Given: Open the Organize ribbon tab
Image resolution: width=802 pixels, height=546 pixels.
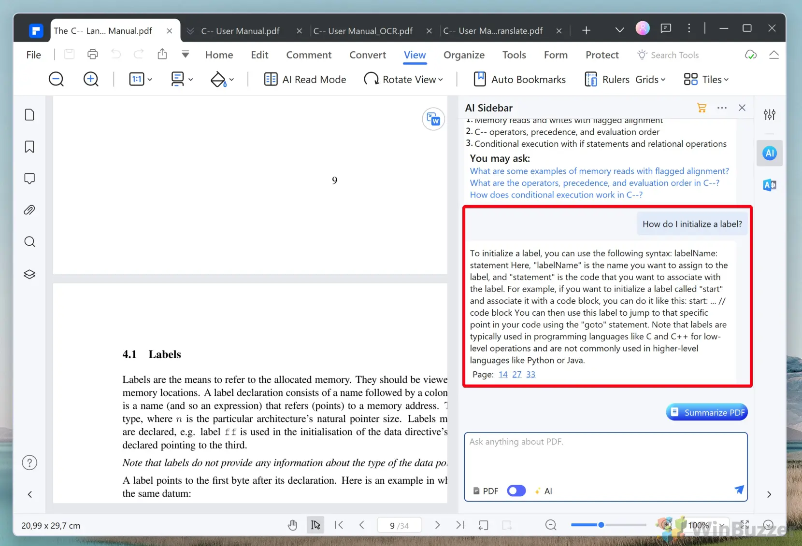Looking at the screenshot, I should 464,55.
